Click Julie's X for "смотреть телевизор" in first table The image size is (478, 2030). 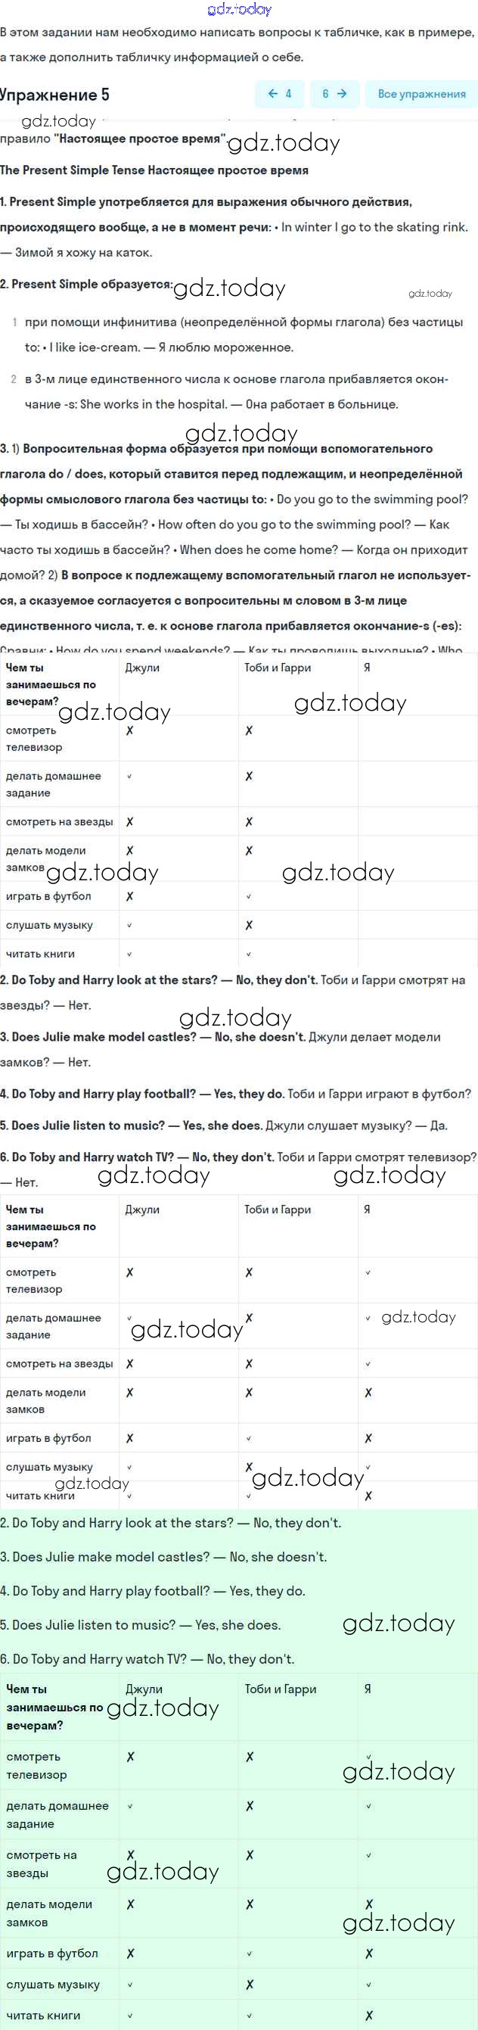point(130,730)
